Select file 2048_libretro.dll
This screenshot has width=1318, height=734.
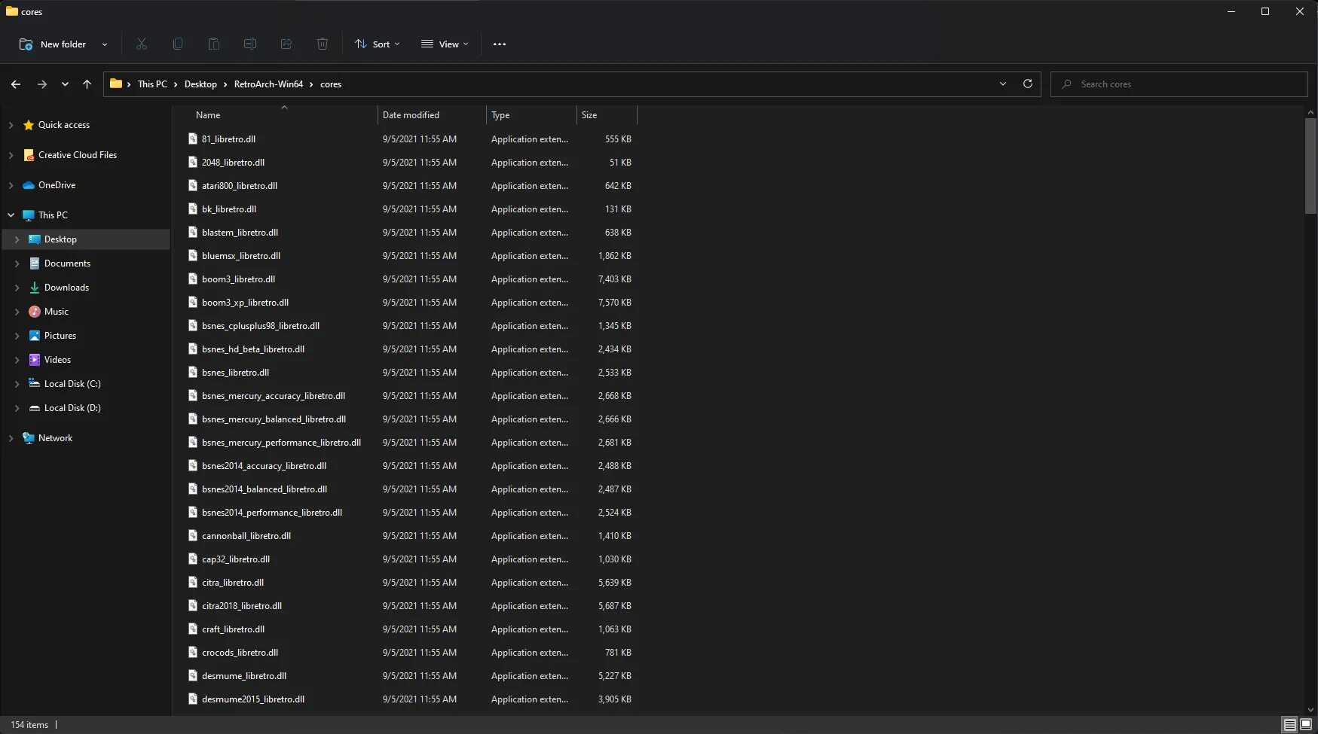pos(233,163)
